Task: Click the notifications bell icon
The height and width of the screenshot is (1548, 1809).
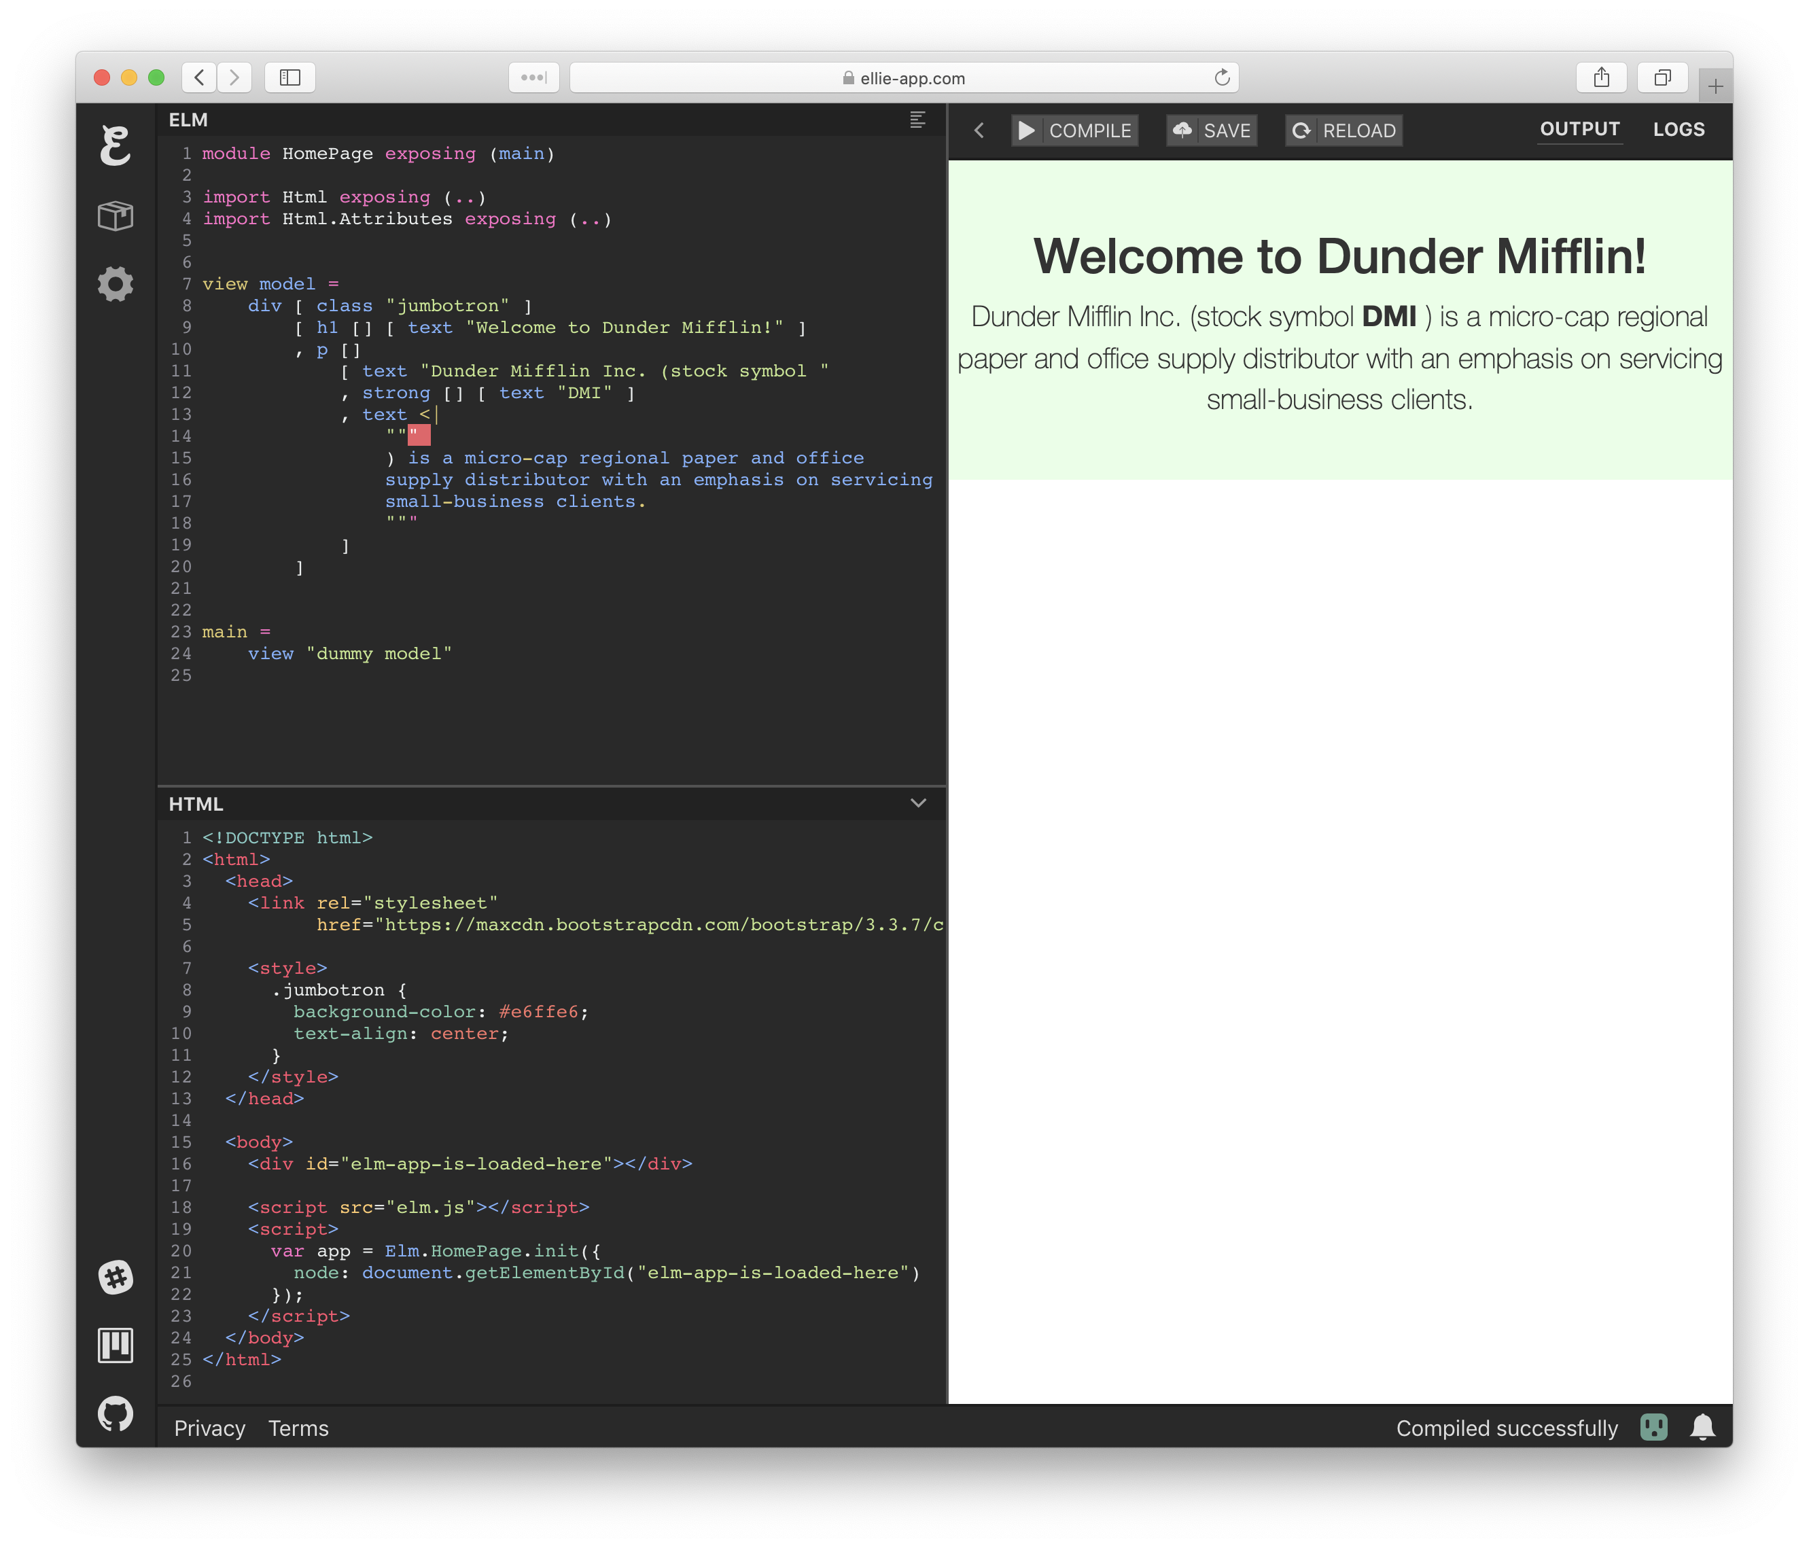Action: 1702,1428
